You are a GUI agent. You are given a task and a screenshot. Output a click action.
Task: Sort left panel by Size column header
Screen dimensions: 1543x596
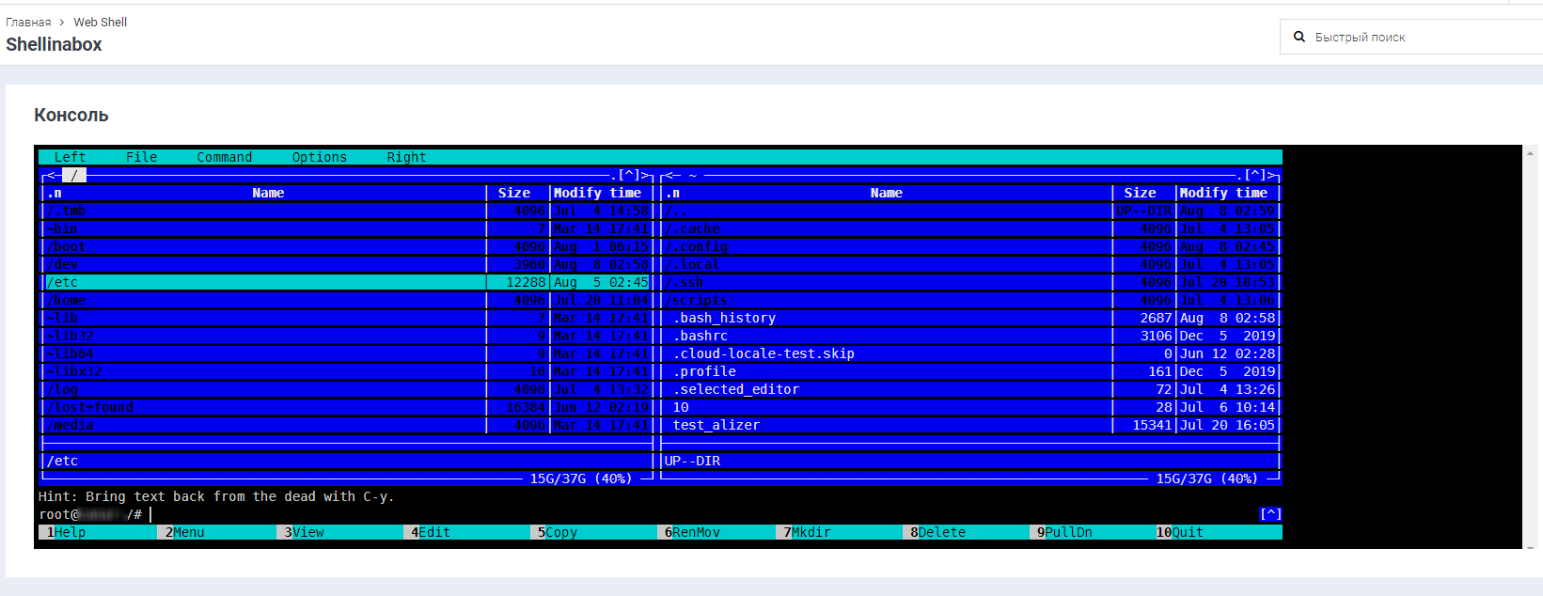click(x=514, y=193)
